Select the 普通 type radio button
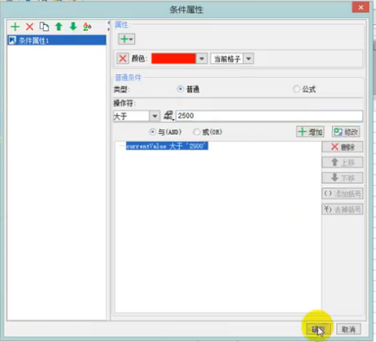The height and width of the screenshot is (342, 376). [x=181, y=89]
